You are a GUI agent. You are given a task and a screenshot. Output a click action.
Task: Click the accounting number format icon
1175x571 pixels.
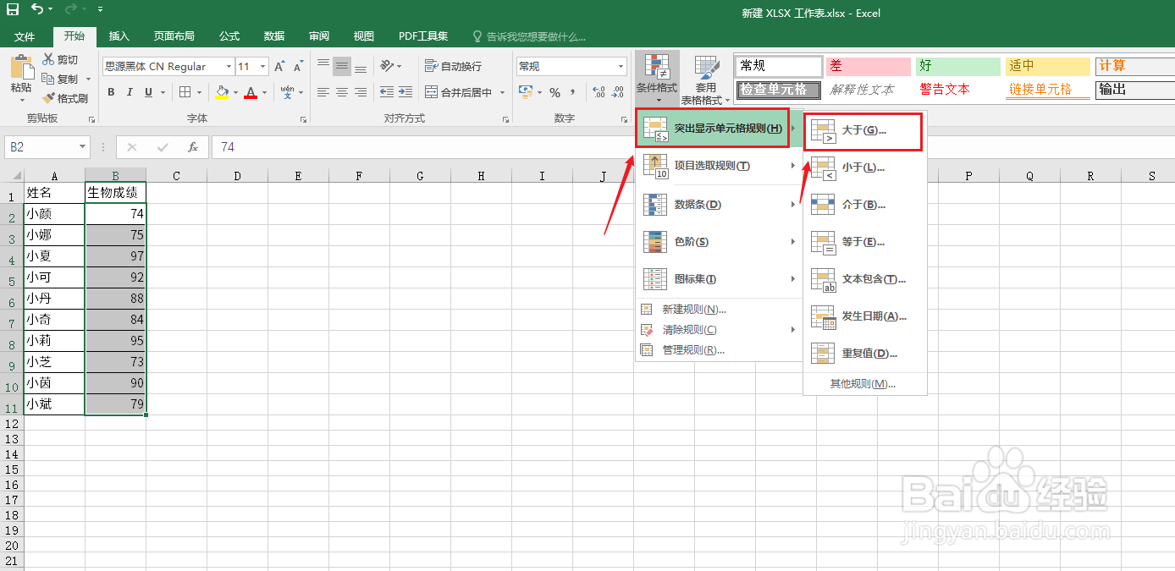526,92
